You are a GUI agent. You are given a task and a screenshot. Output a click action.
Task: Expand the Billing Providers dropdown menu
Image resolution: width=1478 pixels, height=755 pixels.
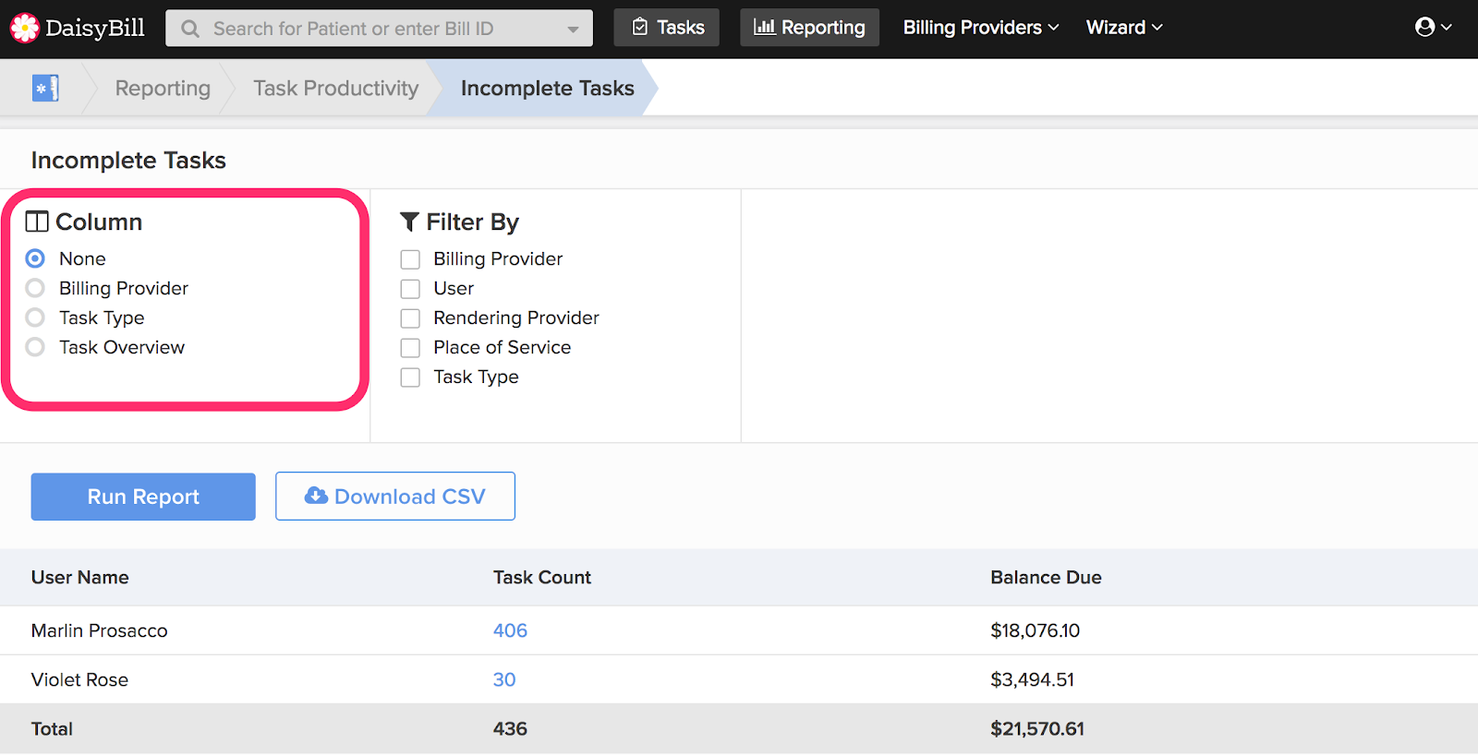[x=980, y=28]
